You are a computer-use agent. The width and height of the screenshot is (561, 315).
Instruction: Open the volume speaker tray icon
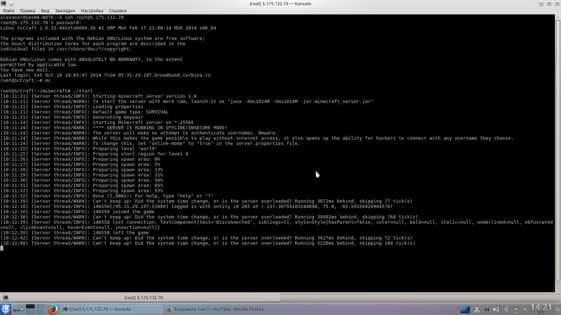[x=497, y=309]
